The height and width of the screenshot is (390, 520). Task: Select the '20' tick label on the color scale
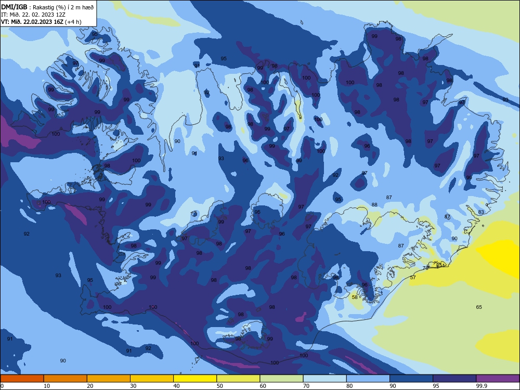coord(90,386)
